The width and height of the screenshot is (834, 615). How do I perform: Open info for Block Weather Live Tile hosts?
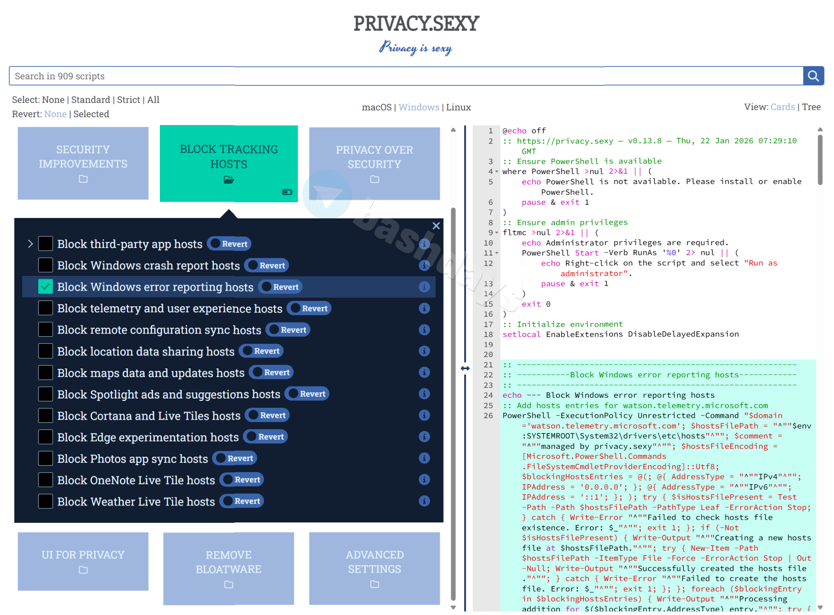click(x=424, y=501)
